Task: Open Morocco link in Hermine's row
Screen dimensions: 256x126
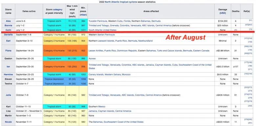Action: [126, 74]
